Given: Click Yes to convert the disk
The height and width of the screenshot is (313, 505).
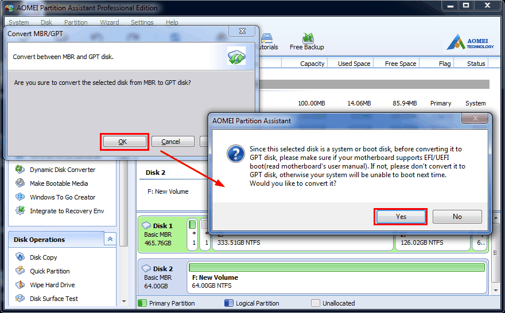Looking at the screenshot, I should point(401,217).
